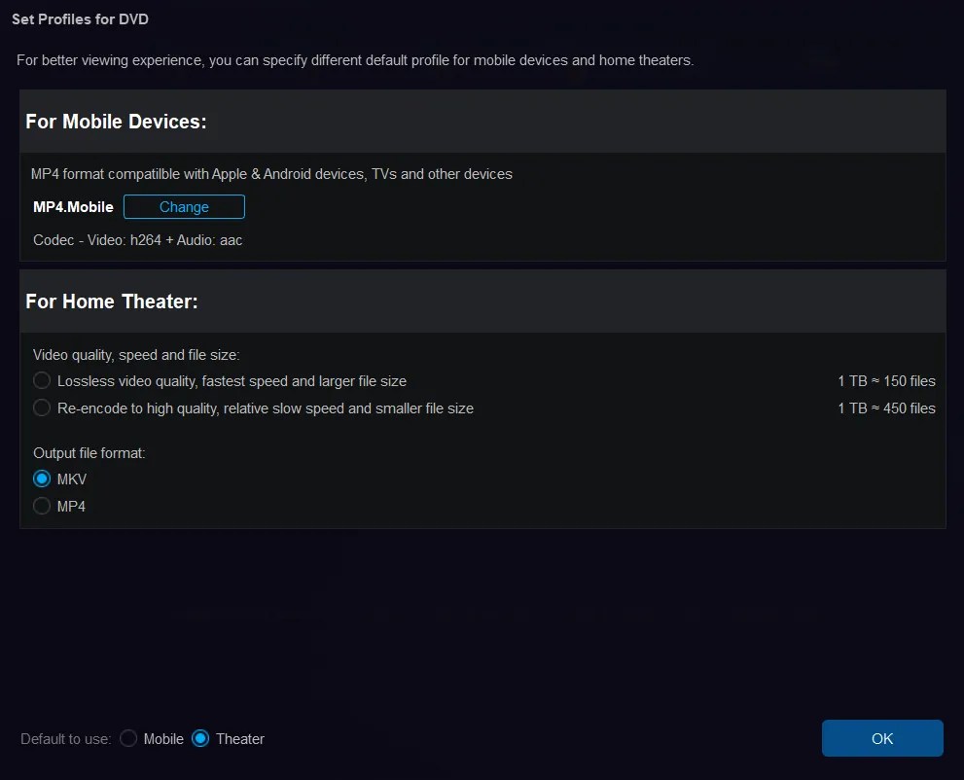
Task: Select lossless video quality for Home Theater
Action: tap(42, 380)
